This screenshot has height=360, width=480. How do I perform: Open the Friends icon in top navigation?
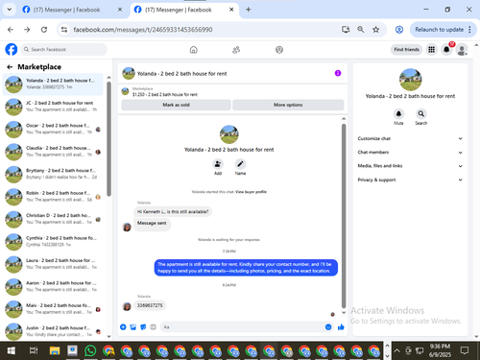pos(236,50)
